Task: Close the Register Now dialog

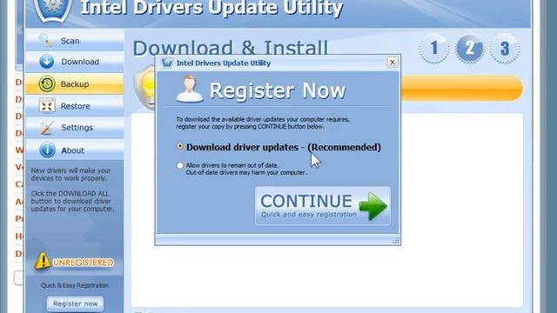Action: 393,63
